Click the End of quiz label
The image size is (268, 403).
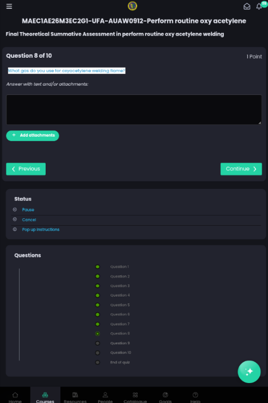coord(120,362)
